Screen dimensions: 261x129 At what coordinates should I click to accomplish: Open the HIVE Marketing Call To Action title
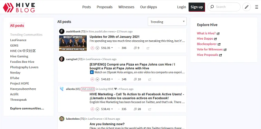[x=137, y=96]
